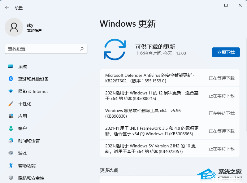The width and height of the screenshot is (247, 183).
Task: Select Windows 恶意软件删除工具 KB890830 entry
Action: (x=170, y=113)
